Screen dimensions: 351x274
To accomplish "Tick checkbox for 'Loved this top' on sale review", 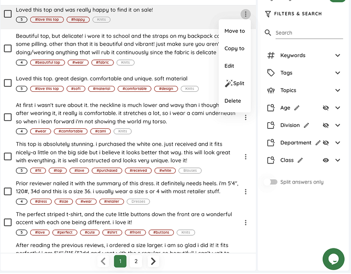I will [8, 14].
